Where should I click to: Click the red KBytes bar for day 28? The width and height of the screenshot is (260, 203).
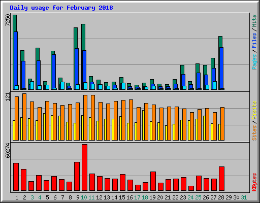click(221, 179)
